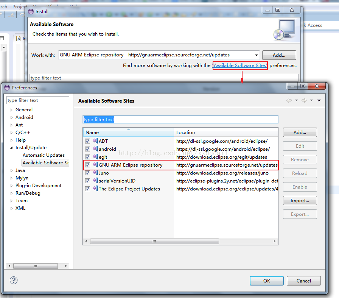This screenshot has height=298, width=339.
Task: Uncheck the Juno software site
Action: pyautogui.click(x=87, y=173)
